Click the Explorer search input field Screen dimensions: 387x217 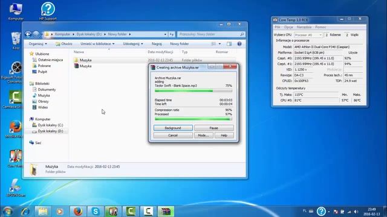209,34
